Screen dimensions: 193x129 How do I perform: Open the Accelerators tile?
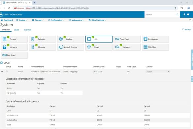pos(155,39)
